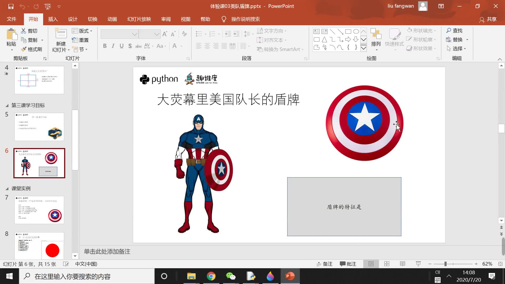Switch to the 幻灯片放映 Slide Show tab
This screenshot has height=284, width=505.
[139, 19]
